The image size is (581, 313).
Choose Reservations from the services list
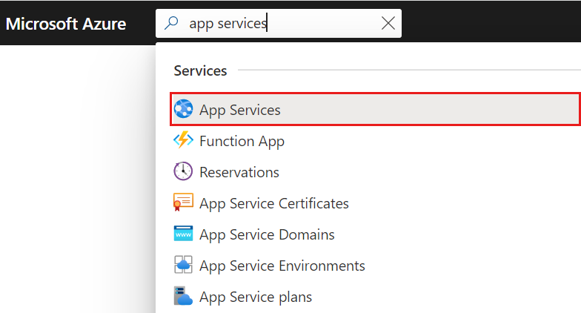239,172
